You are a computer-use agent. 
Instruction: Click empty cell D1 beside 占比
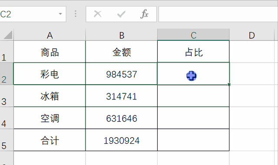(252, 52)
